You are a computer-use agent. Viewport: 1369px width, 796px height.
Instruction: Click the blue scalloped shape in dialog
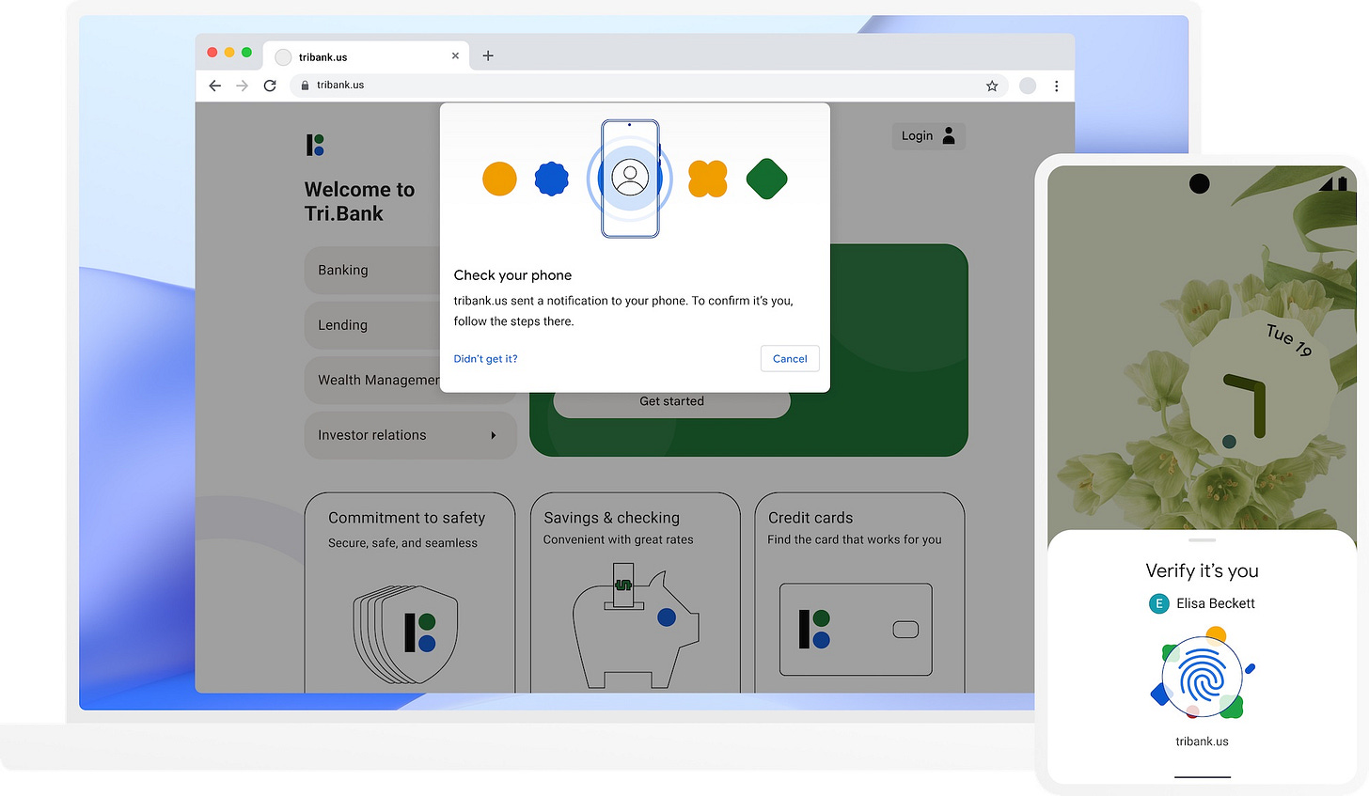[552, 179]
